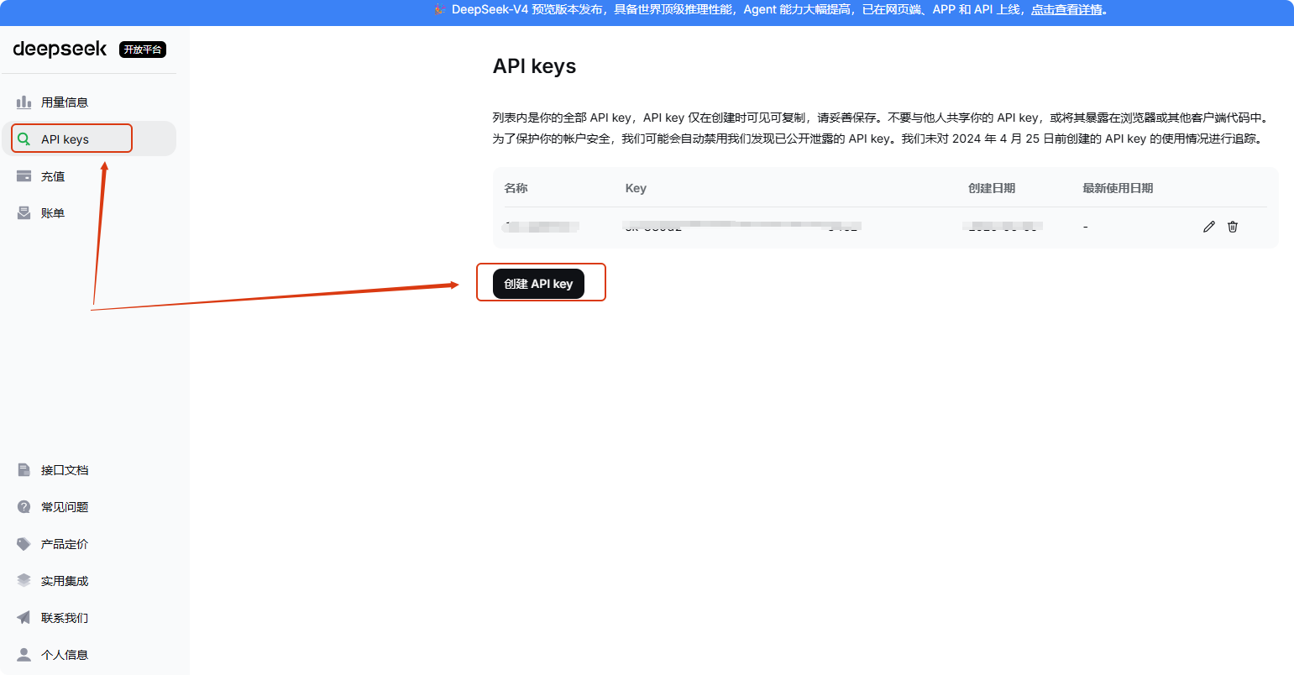Click 点击查看详情 link in banner
The image size is (1294, 675).
(x=1066, y=10)
